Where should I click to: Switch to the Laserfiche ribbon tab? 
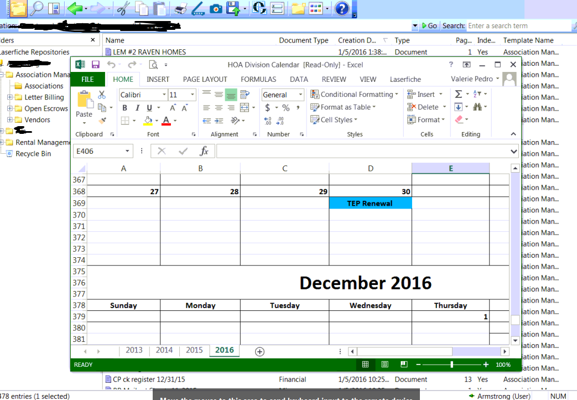tap(405, 80)
